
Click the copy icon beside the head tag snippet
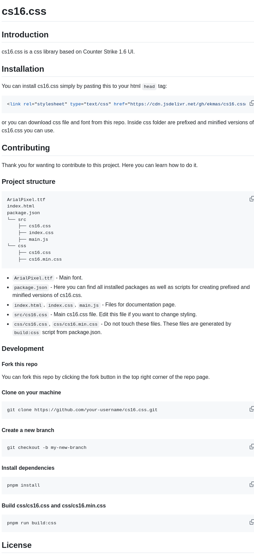click(252, 103)
